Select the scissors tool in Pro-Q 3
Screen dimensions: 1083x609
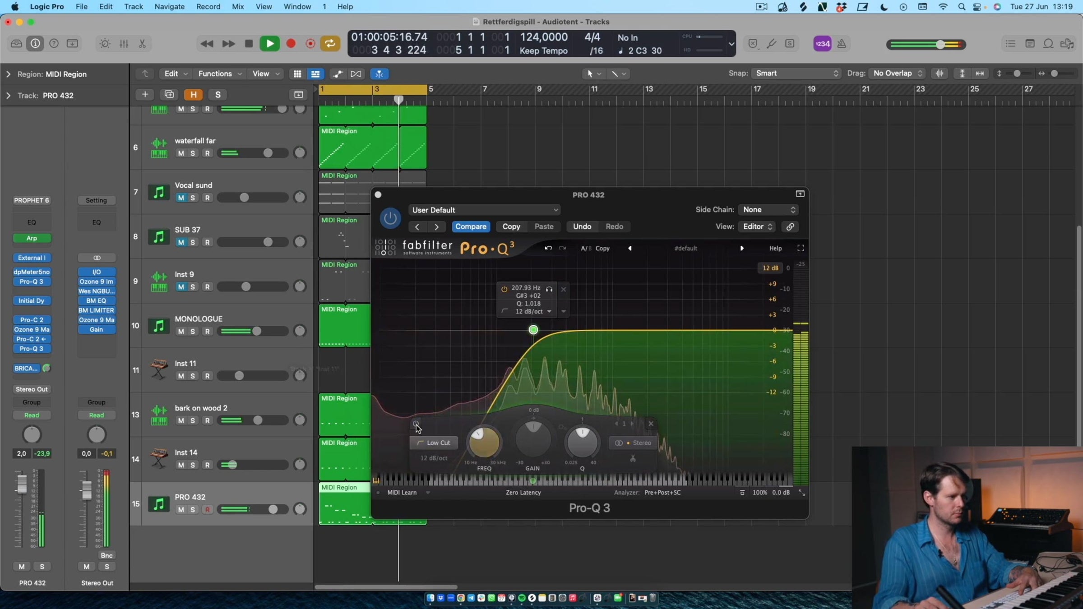633,458
